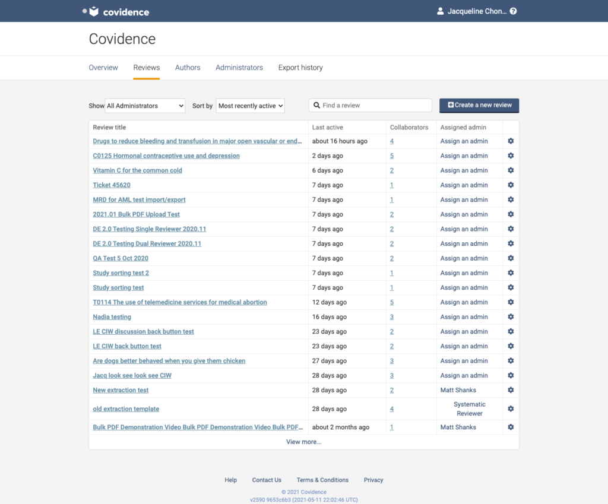Viewport: 608px width, 504px height.
Task: Select the Reviews tab
Action: tap(147, 68)
